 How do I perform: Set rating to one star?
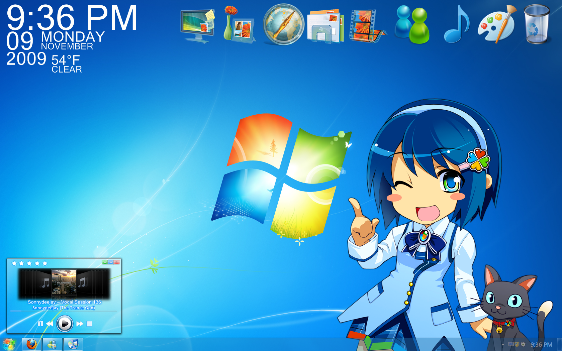point(14,263)
